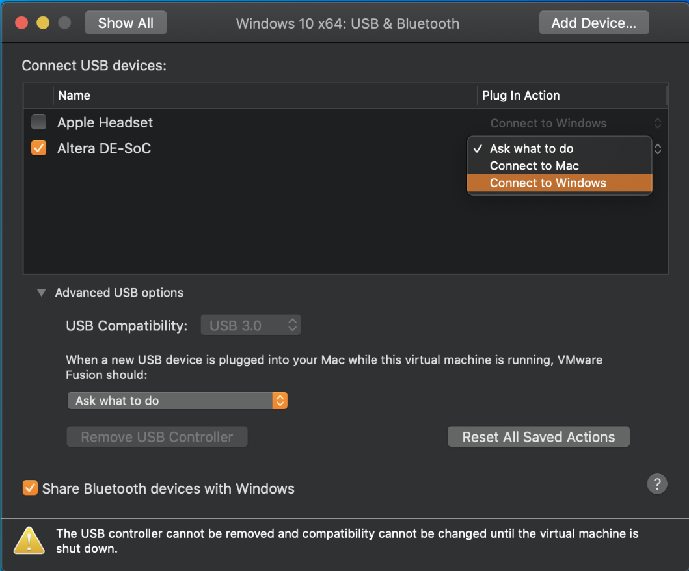Toggle Share Bluetooth devices with Windows
This screenshot has width=689, height=571.
point(29,488)
